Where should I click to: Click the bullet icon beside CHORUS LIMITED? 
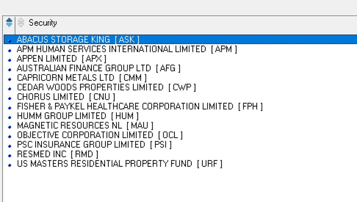pyautogui.click(x=10, y=98)
